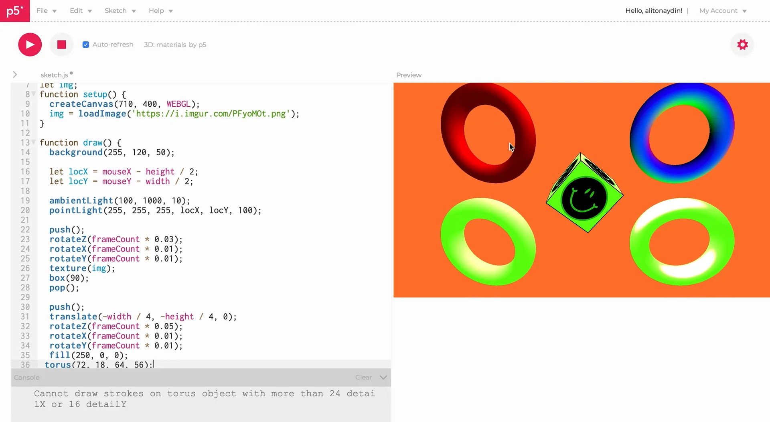Click the torus call on line 36
770x422 pixels.
(99, 365)
